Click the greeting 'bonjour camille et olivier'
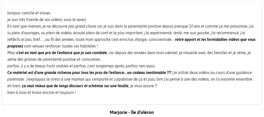The height and width of the screenshot is (117, 264). (x=29, y=13)
